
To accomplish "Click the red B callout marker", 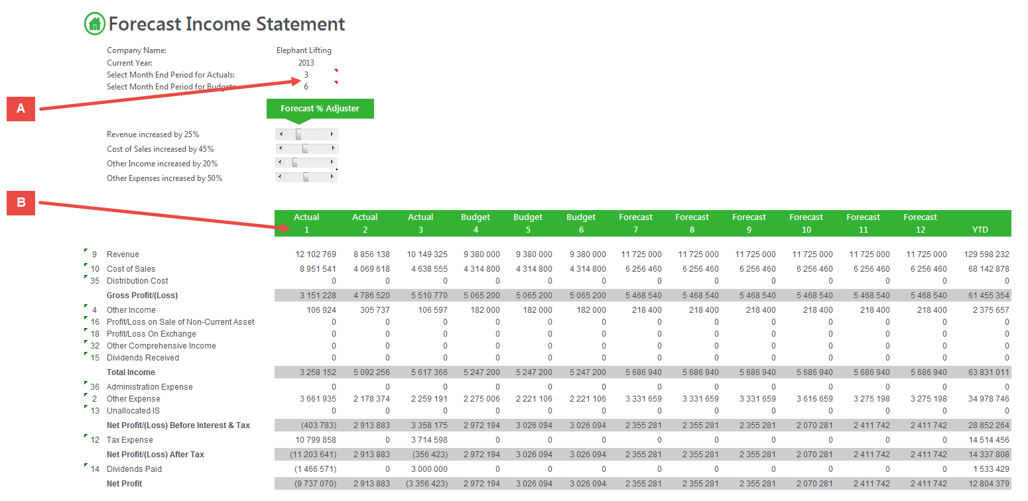I will coord(21,203).
